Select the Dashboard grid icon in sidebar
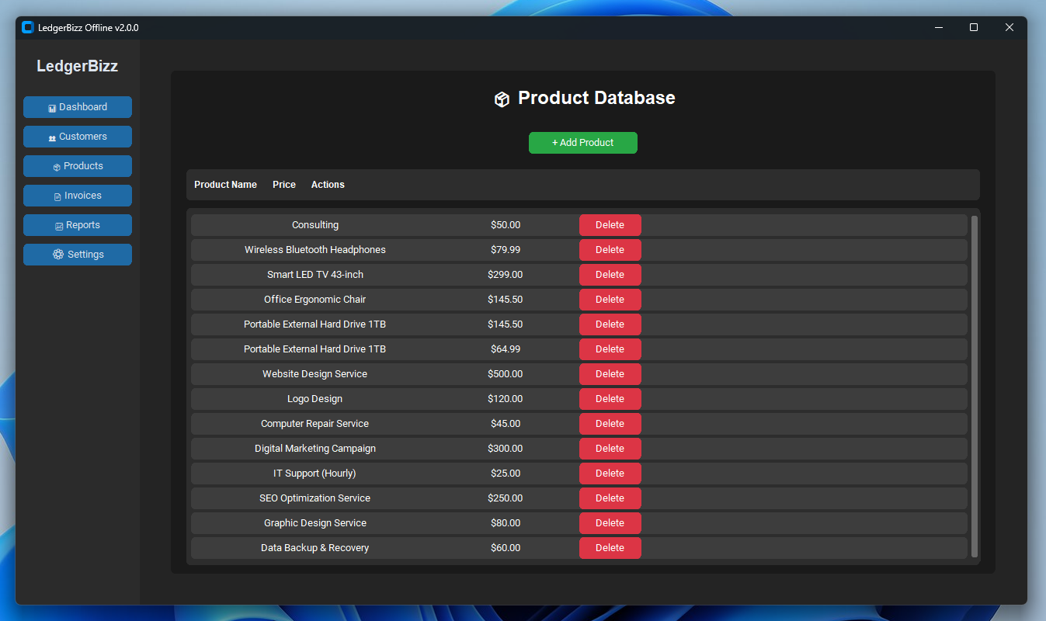Screen dimensions: 1046x621 [52, 107]
